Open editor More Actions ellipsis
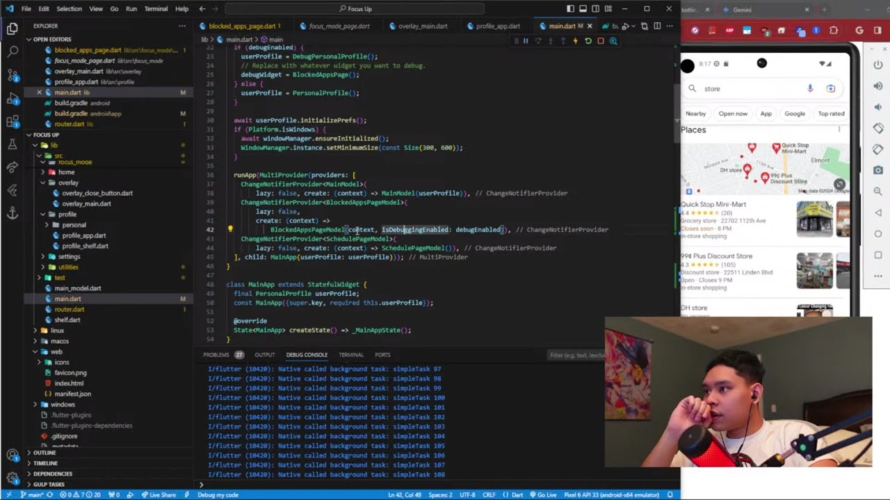This screenshot has height=500, width=890. (x=670, y=26)
